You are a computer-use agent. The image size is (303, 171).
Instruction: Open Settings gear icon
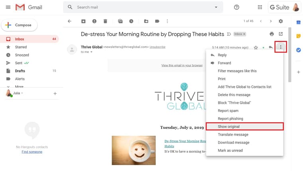(281, 21)
